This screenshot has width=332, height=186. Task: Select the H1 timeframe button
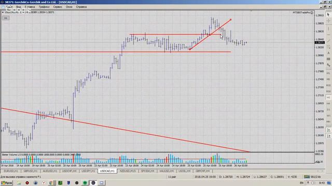(328, 98)
